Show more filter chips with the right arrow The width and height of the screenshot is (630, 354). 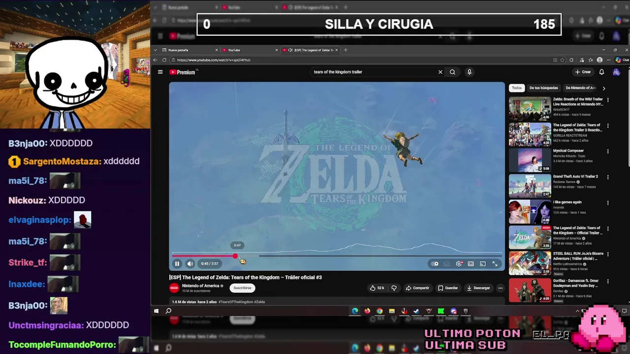(604, 88)
